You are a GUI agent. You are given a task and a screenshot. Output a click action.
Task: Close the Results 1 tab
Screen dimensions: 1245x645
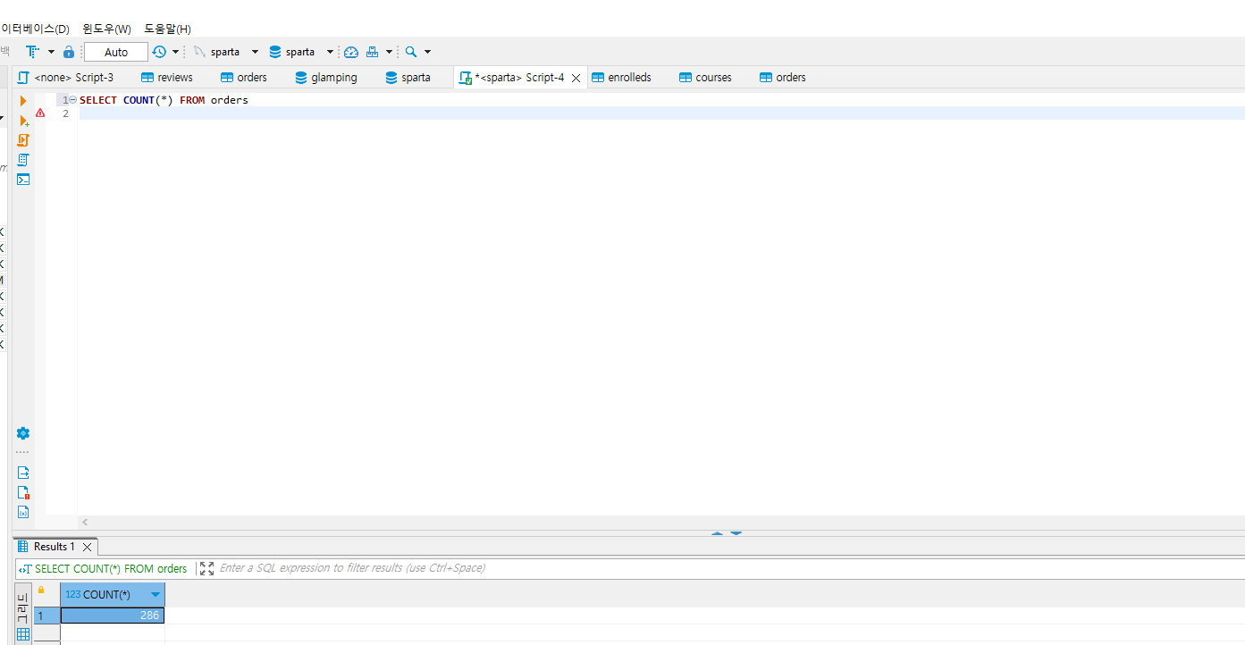click(x=87, y=547)
